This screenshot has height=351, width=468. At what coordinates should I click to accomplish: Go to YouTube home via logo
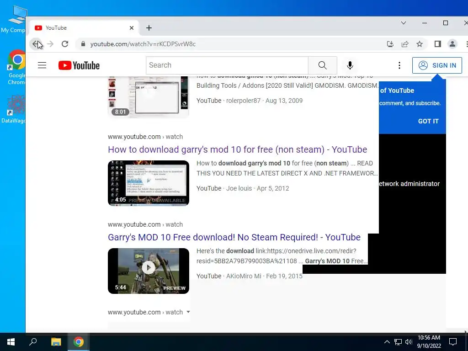pyautogui.click(x=79, y=65)
